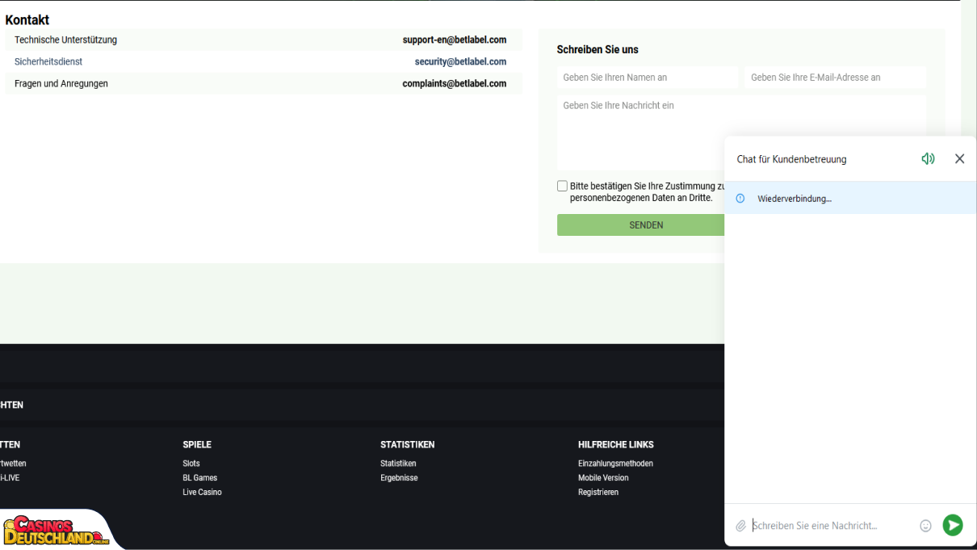Open the Slots footer link

pos(191,464)
